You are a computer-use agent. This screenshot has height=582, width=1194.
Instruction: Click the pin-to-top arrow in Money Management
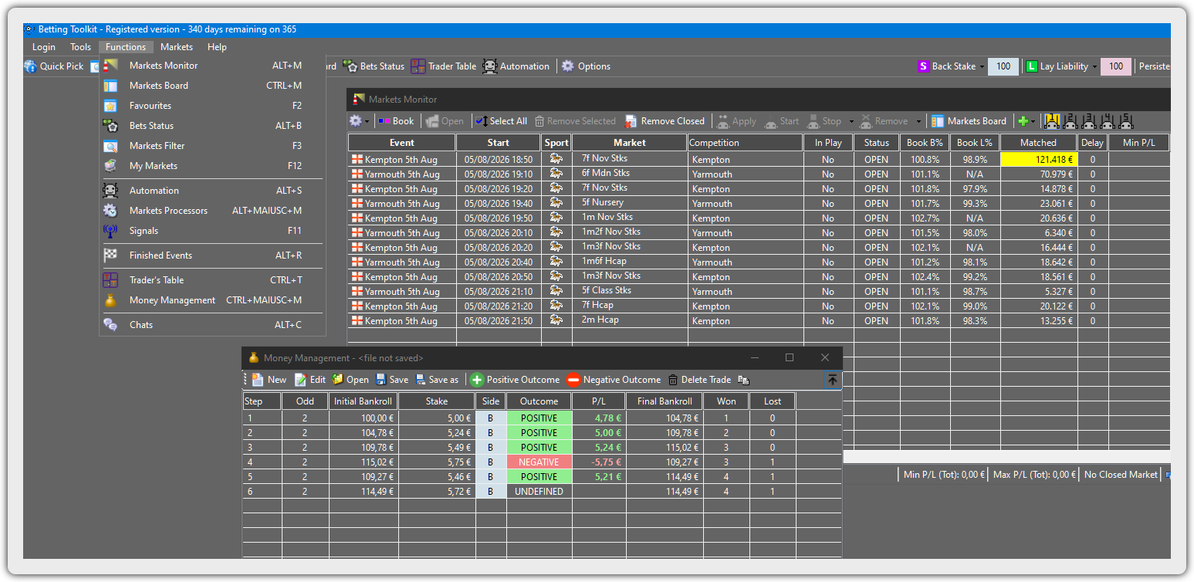pyautogui.click(x=832, y=380)
